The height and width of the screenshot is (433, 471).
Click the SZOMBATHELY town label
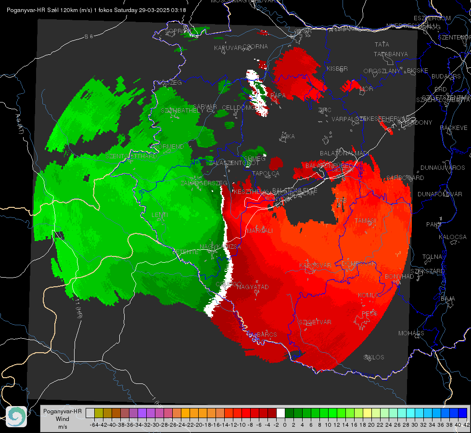click(182, 111)
